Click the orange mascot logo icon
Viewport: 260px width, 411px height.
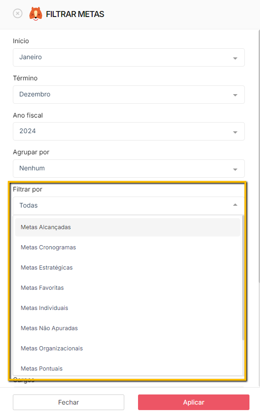click(36, 14)
